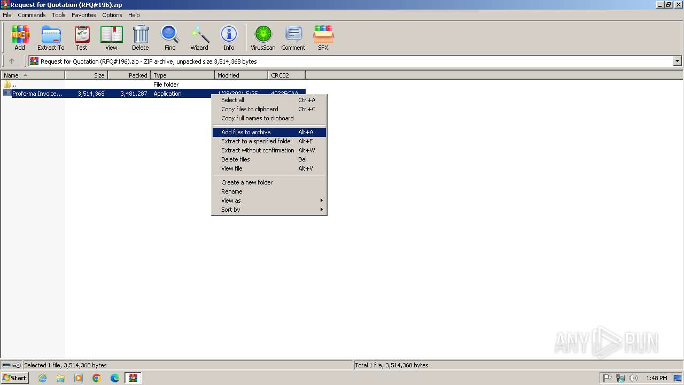The width and height of the screenshot is (684, 385).
Task: Open media player from taskbar
Action: 79,378
